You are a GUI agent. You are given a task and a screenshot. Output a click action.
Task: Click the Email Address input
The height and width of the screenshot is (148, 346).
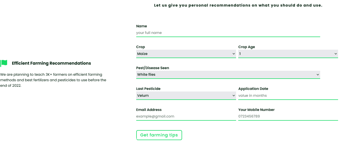click(x=186, y=116)
